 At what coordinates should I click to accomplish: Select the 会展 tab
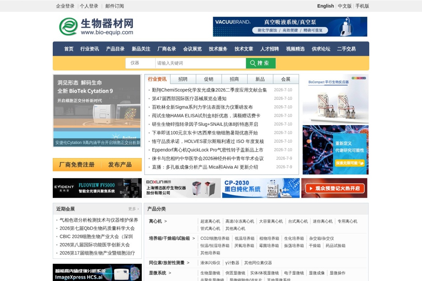[286, 79]
